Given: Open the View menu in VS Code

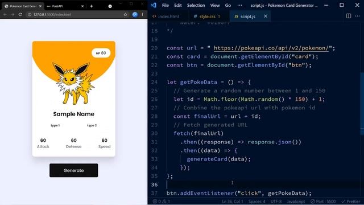Looking at the screenshot, I should coord(215,5).
